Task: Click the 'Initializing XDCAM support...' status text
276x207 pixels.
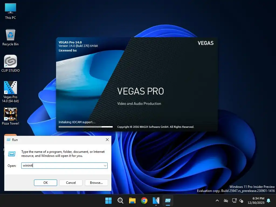Action: (x=77, y=122)
